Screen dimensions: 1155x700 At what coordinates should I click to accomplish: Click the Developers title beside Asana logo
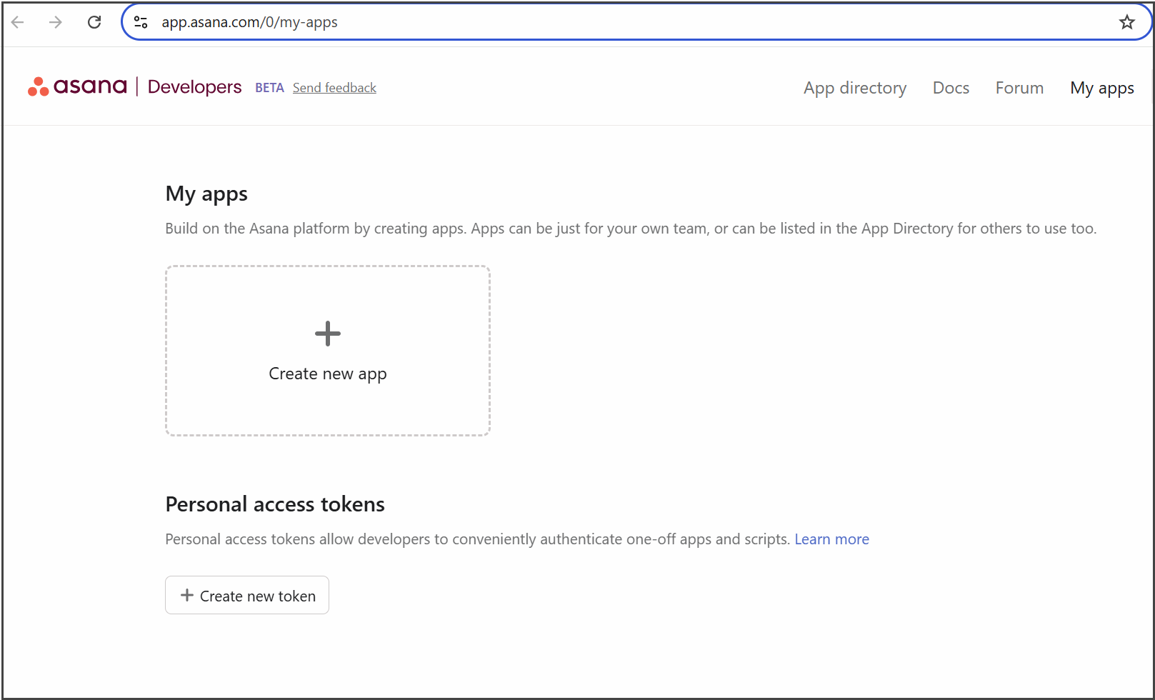pos(194,87)
